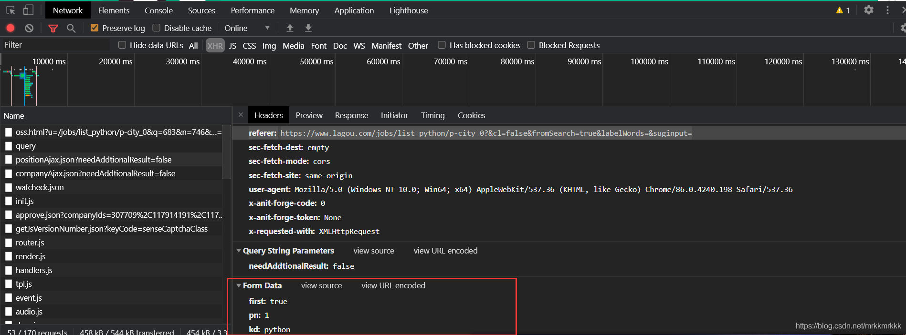
Task: Clear the network log
Action: click(x=29, y=28)
